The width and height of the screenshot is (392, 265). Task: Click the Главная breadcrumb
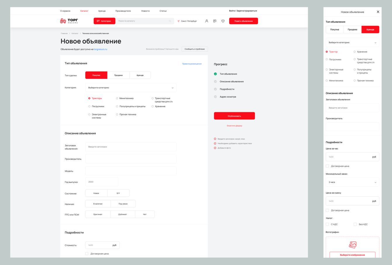coord(64,33)
